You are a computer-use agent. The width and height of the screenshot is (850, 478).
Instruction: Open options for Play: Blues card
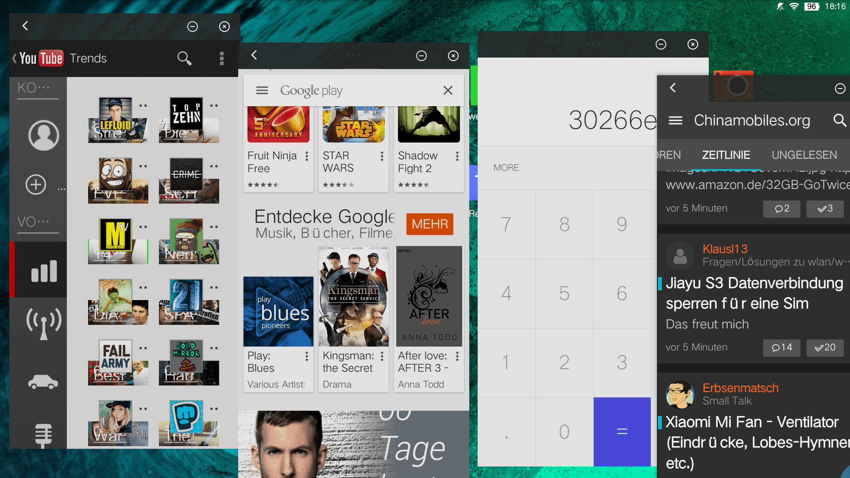coord(306,356)
